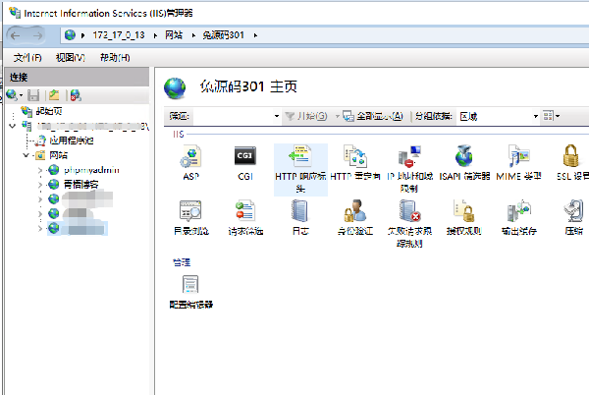This screenshot has width=589, height=395.
Task: Click the forward navigation arrow
Action: (x=37, y=35)
